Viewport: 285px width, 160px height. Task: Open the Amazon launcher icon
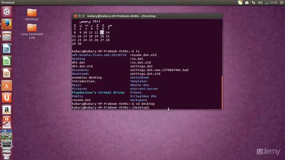(7, 110)
